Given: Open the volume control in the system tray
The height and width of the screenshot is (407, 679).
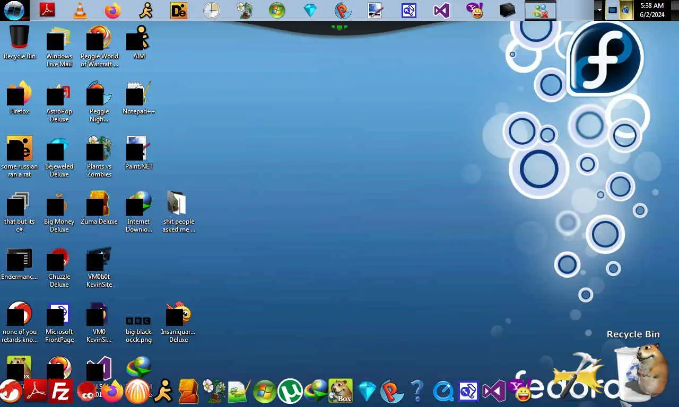Looking at the screenshot, I should (x=626, y=10).
